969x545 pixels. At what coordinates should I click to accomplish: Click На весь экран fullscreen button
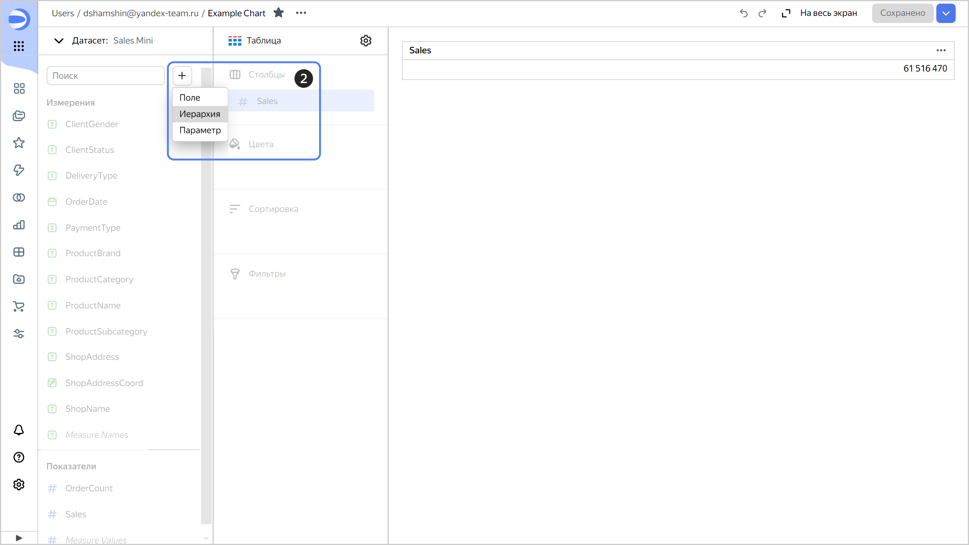point(829,12)
